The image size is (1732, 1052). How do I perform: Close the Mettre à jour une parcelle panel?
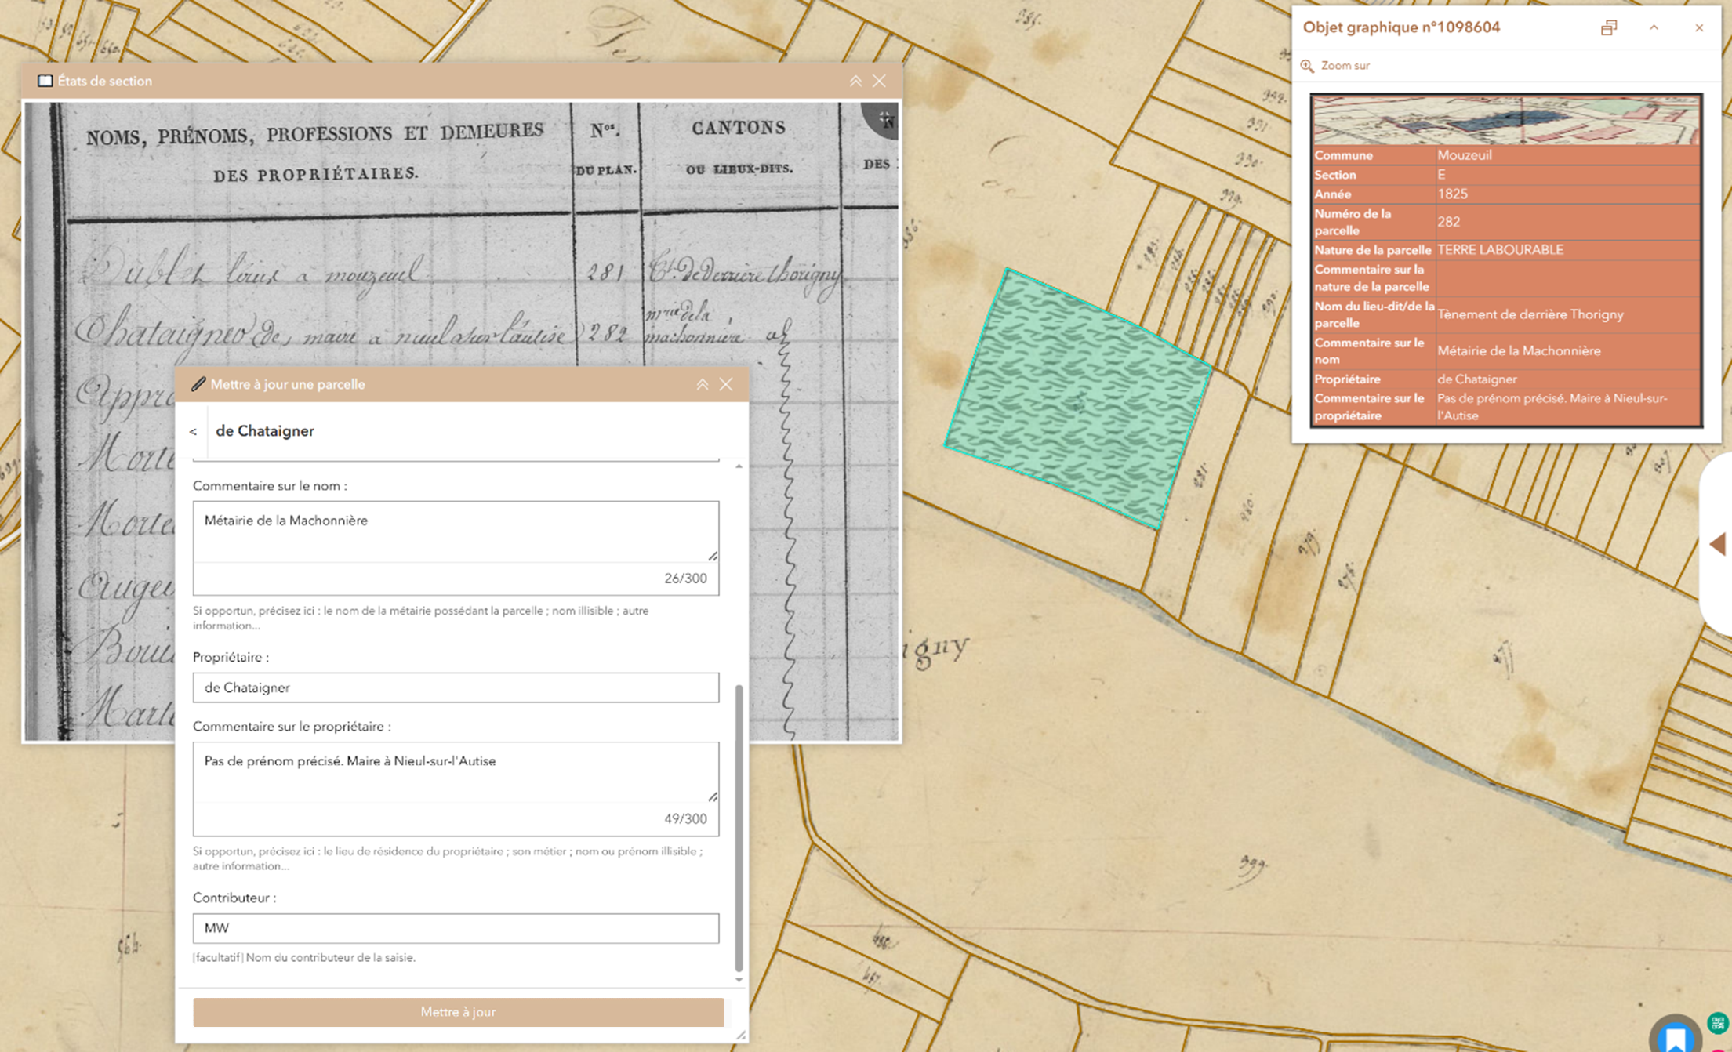726,384
